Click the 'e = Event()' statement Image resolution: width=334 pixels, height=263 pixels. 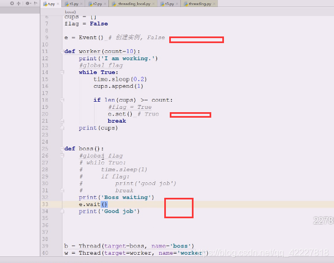point(84,38)
